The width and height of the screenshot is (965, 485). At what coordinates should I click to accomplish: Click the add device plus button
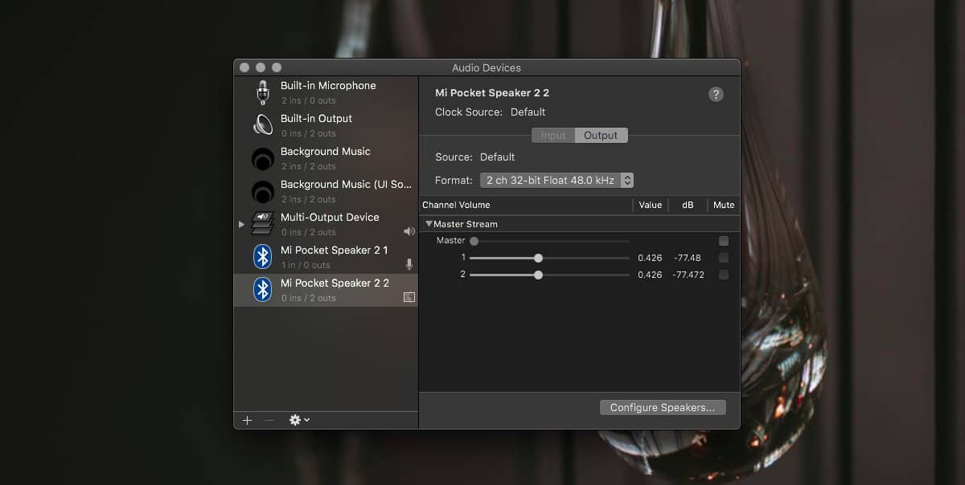[247, 419]
